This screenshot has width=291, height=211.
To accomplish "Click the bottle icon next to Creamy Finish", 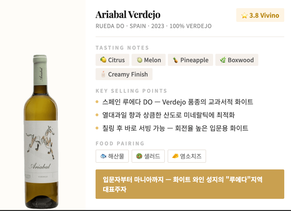I will pos(103,74).
